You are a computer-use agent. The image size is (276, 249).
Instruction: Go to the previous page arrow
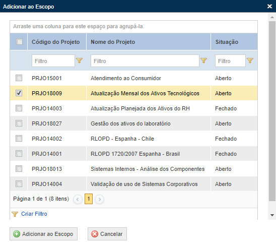(x=78, y=199)
